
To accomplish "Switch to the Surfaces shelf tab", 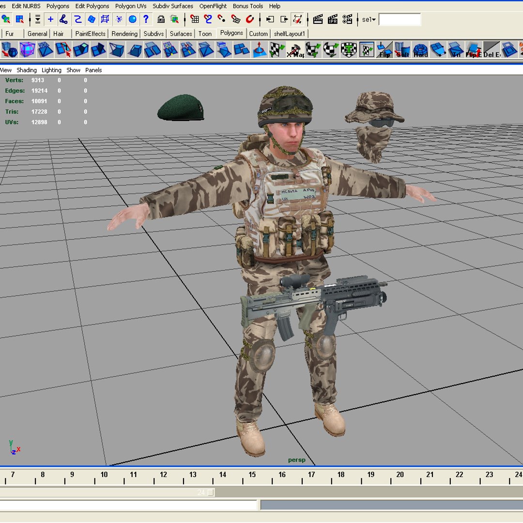I will point(181,34).
